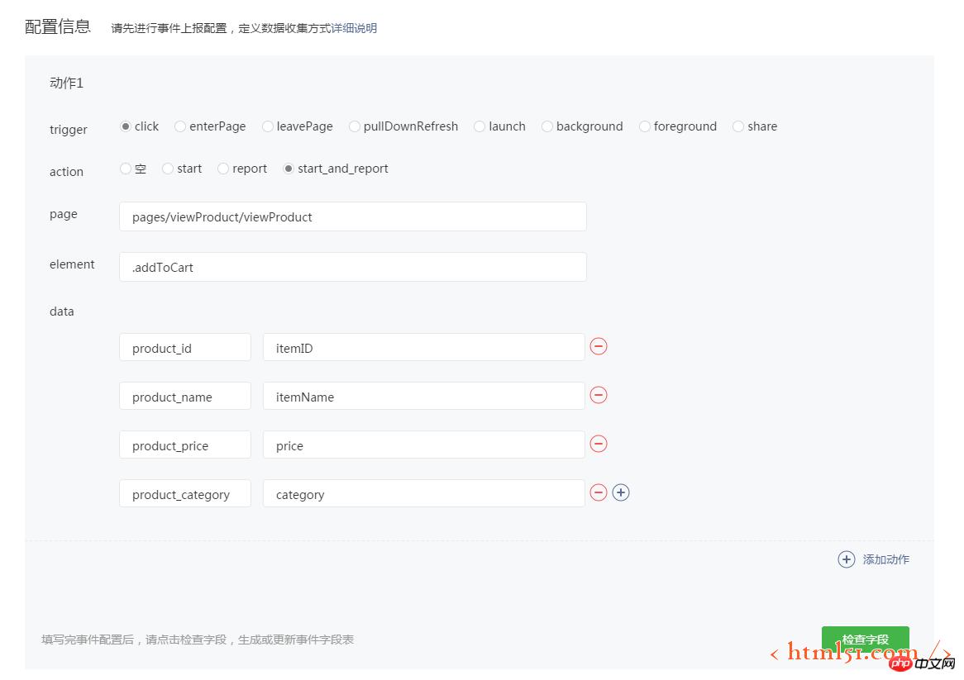Select the start action option
The width and height of the screenshot is (964, 680).
pos(166,169)
